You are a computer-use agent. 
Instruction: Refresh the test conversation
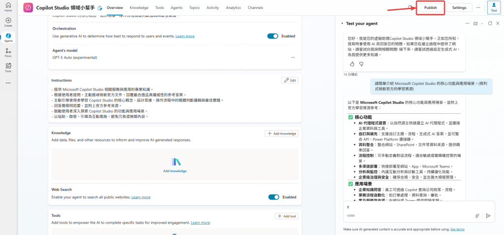point(490,24)
